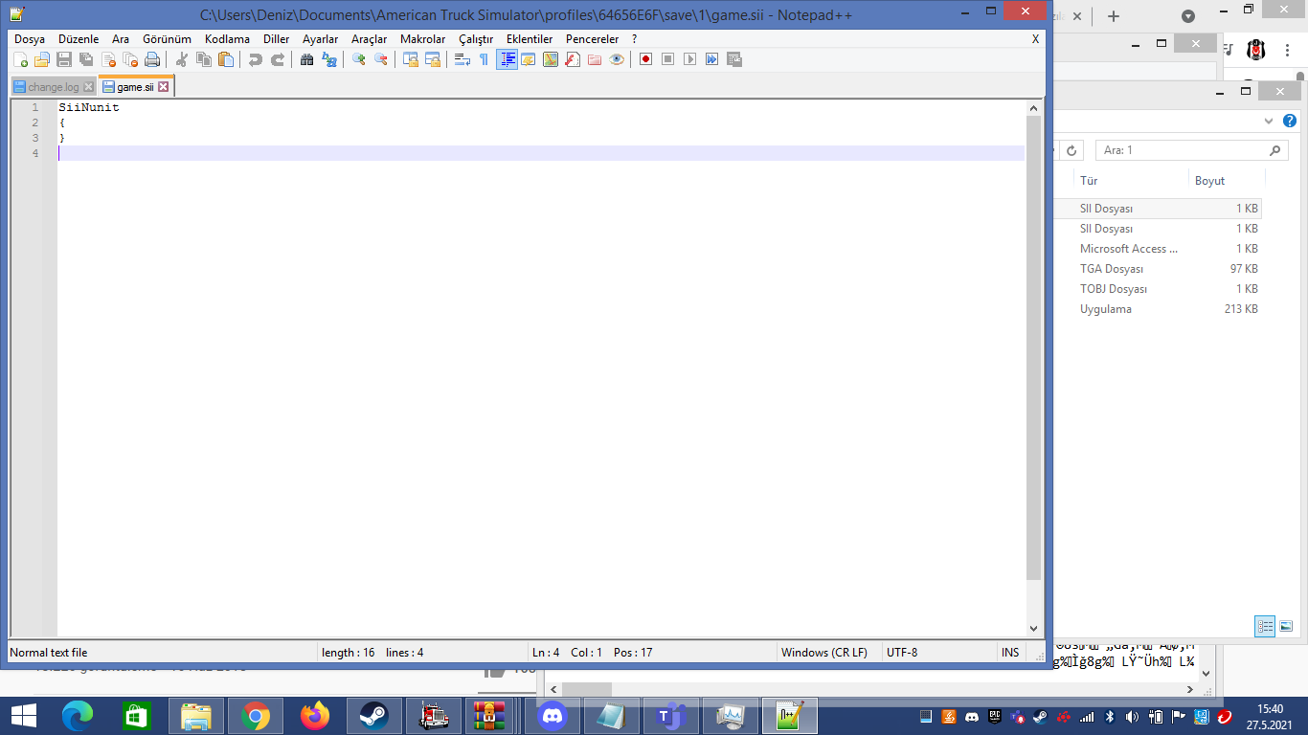Click the Save All toolbar icon

coord(86,59)
